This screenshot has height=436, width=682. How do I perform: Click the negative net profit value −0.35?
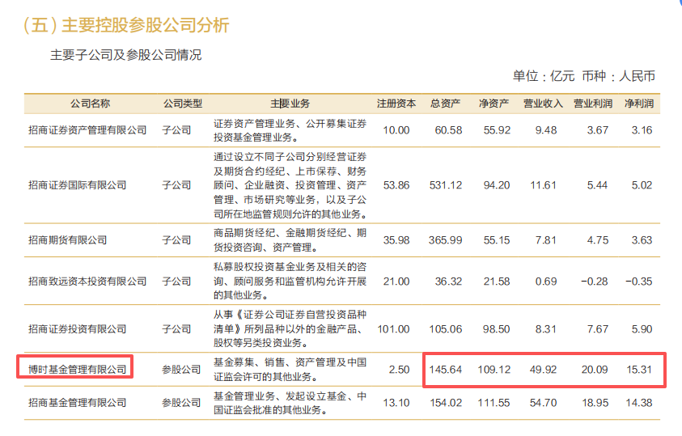point(639,281)
